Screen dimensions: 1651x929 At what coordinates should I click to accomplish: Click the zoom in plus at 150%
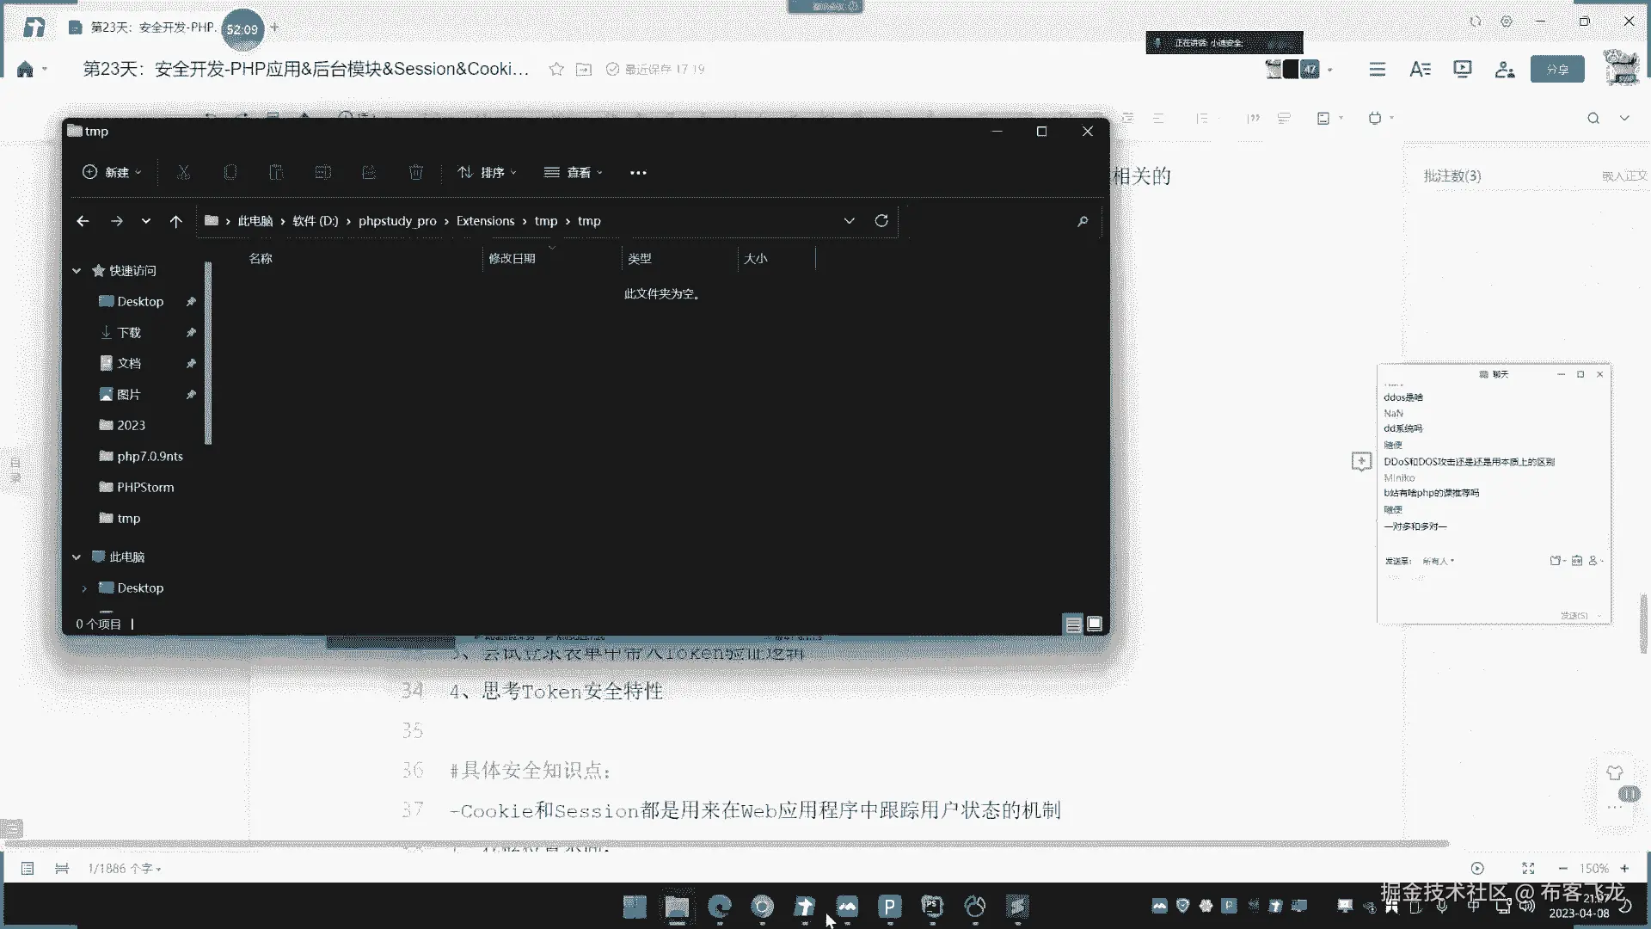click(x=1624, y=869)
